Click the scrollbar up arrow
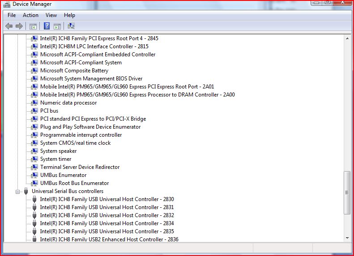Viewport: 354px width, 256px height. coord(347,38)
